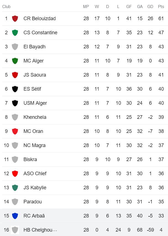Select the USM Alger crest icon

pos(15,103)
